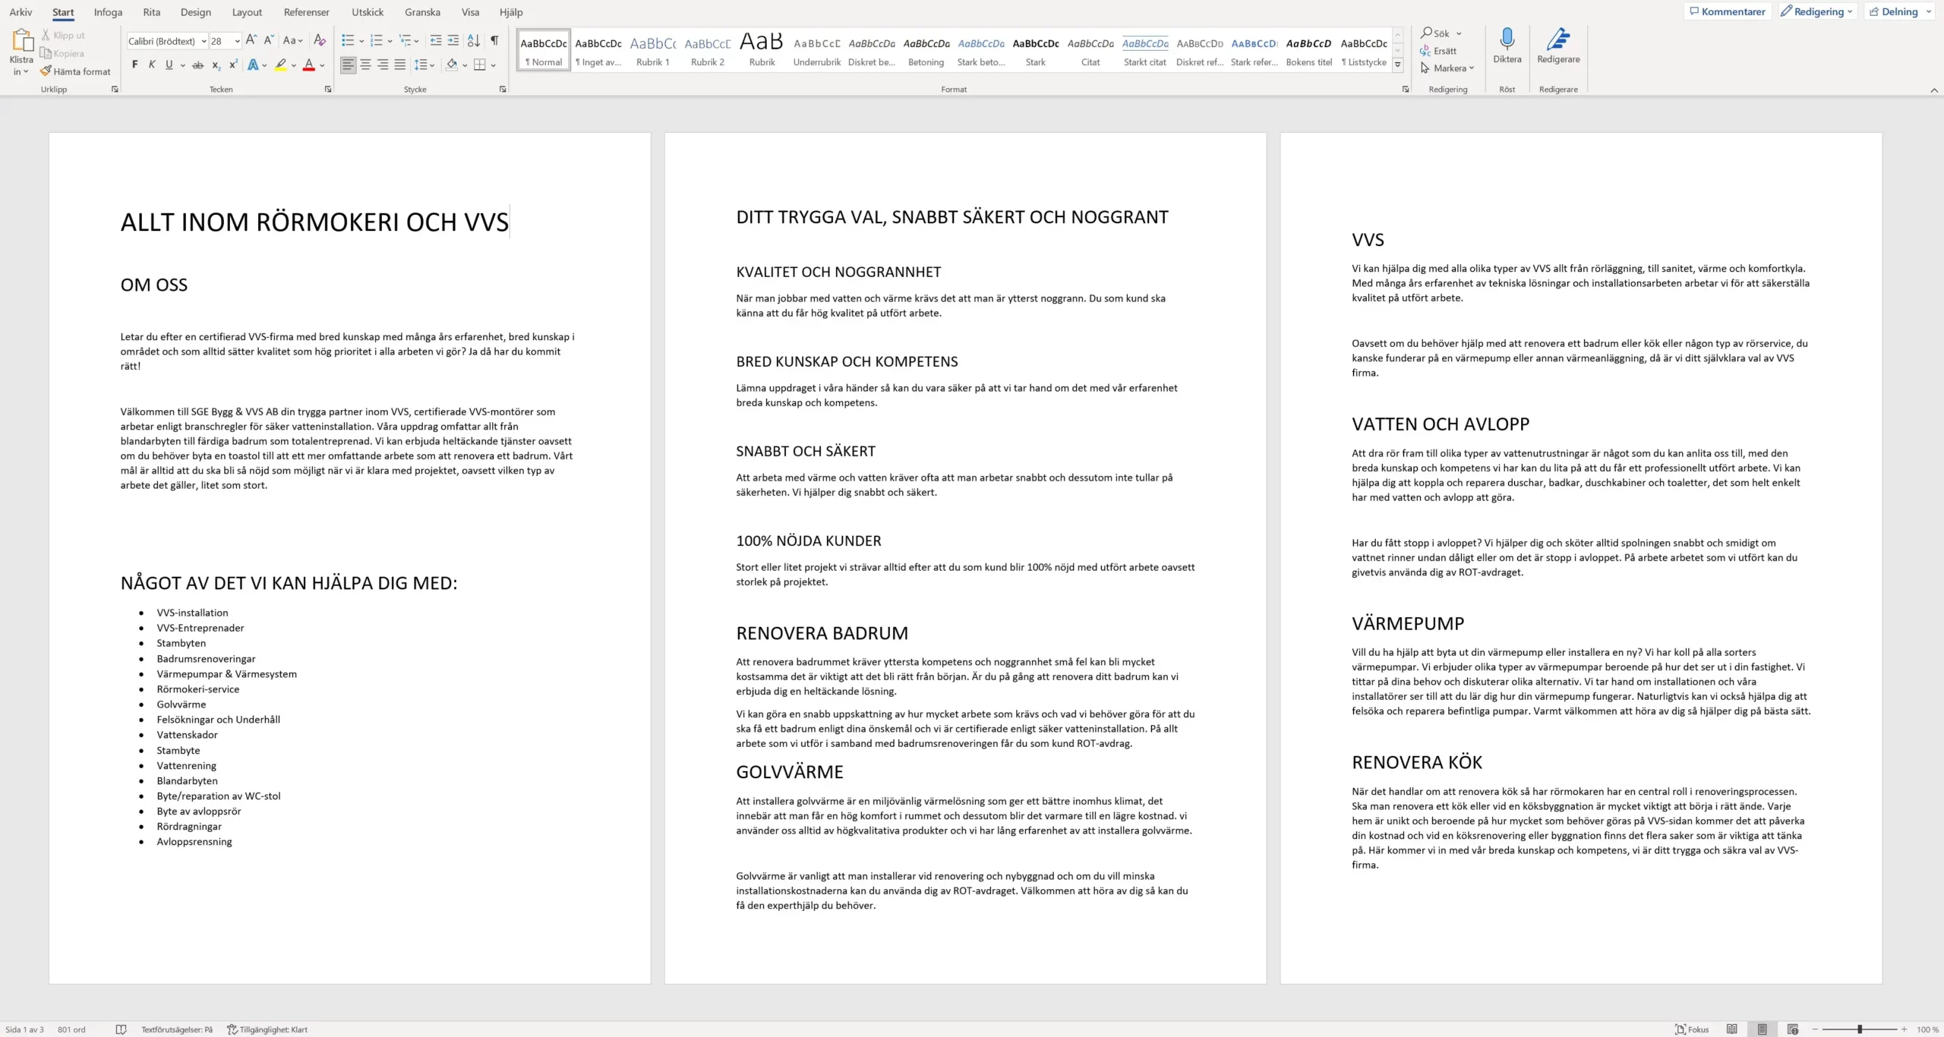Open the Layout tab
1944x1037 pixels.
[x=247, y=12]
